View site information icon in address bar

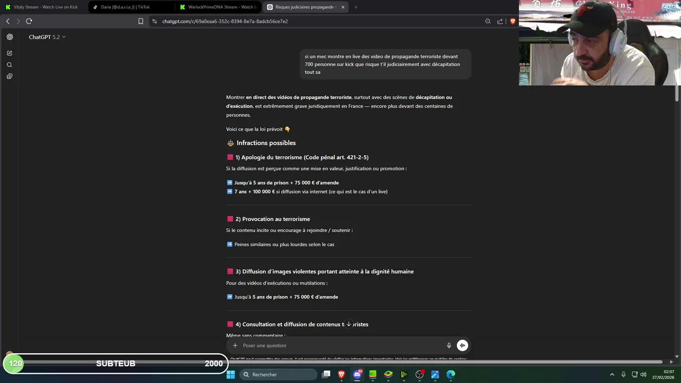(154, 21)
